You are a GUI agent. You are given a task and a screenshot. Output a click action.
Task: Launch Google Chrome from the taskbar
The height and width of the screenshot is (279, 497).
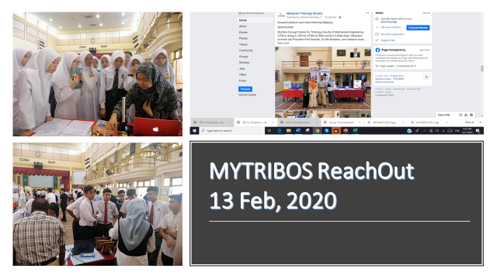(x=317, y=131)
